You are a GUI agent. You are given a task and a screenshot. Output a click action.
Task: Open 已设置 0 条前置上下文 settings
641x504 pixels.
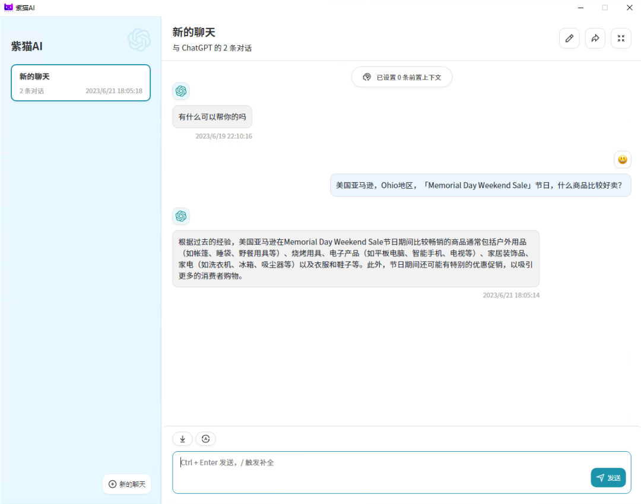coord(401,77)
